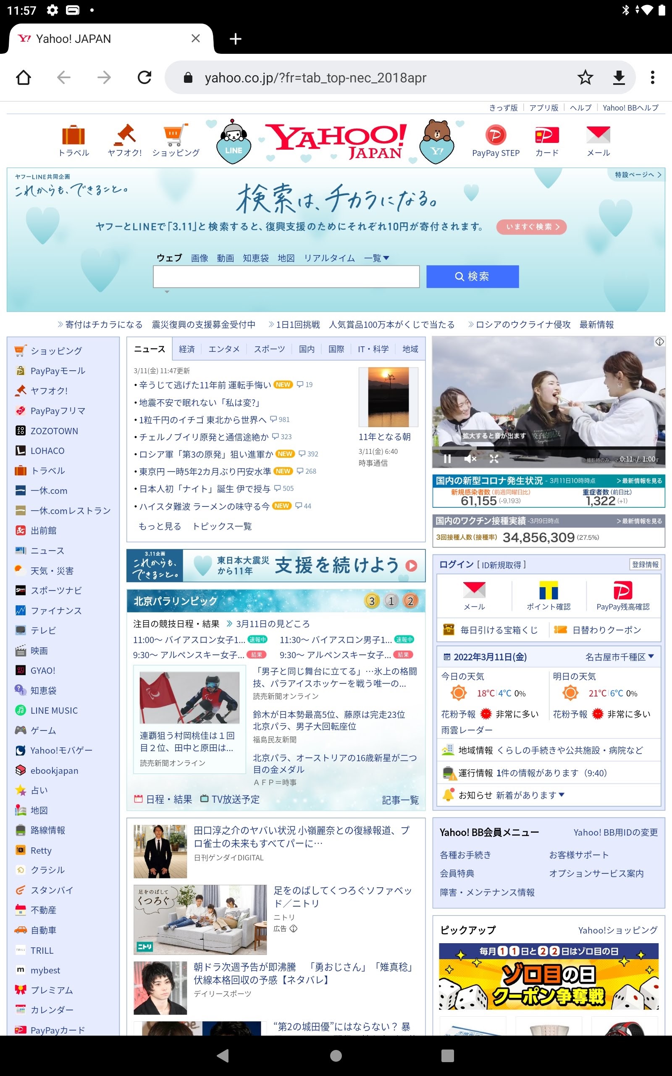The image size is (672, 1076).
Task: Open the Chrome three-dot menu
Action: pos(652,77)
